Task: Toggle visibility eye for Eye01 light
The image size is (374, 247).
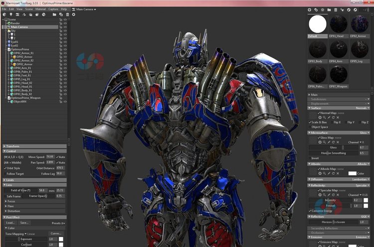Action: [65, 42]
